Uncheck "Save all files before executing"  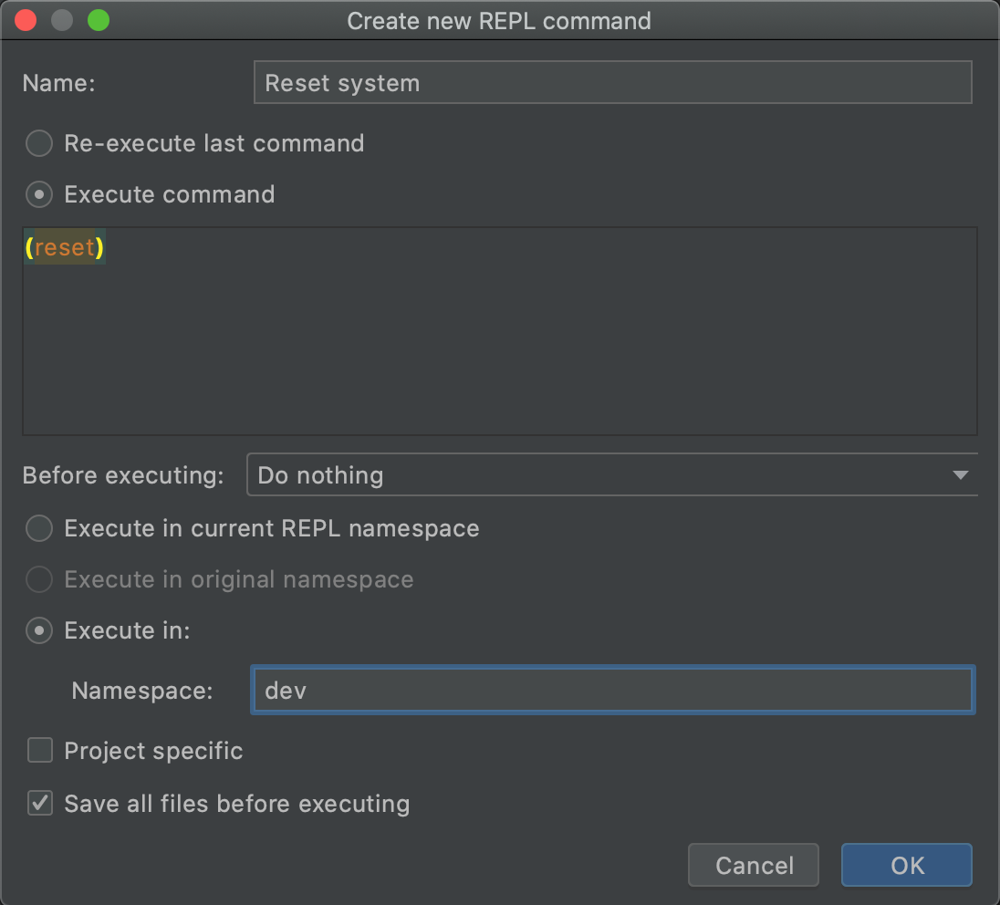click(x=38, y=804)
